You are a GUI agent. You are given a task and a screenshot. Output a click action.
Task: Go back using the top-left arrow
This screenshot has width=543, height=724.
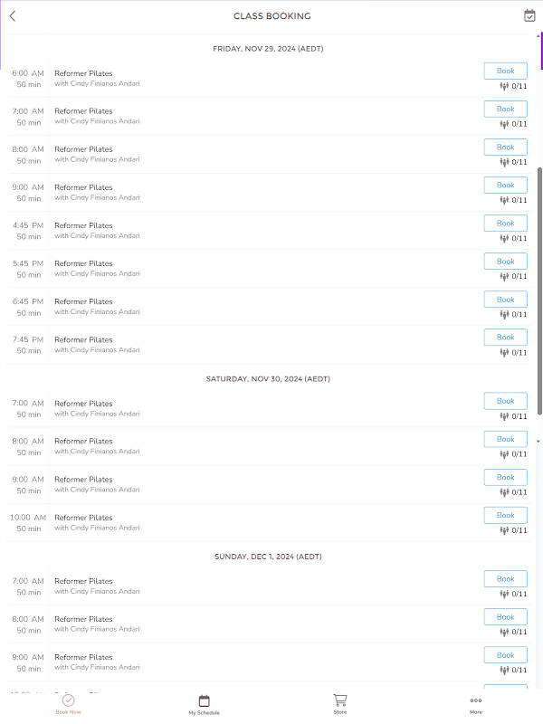(13, 16)
